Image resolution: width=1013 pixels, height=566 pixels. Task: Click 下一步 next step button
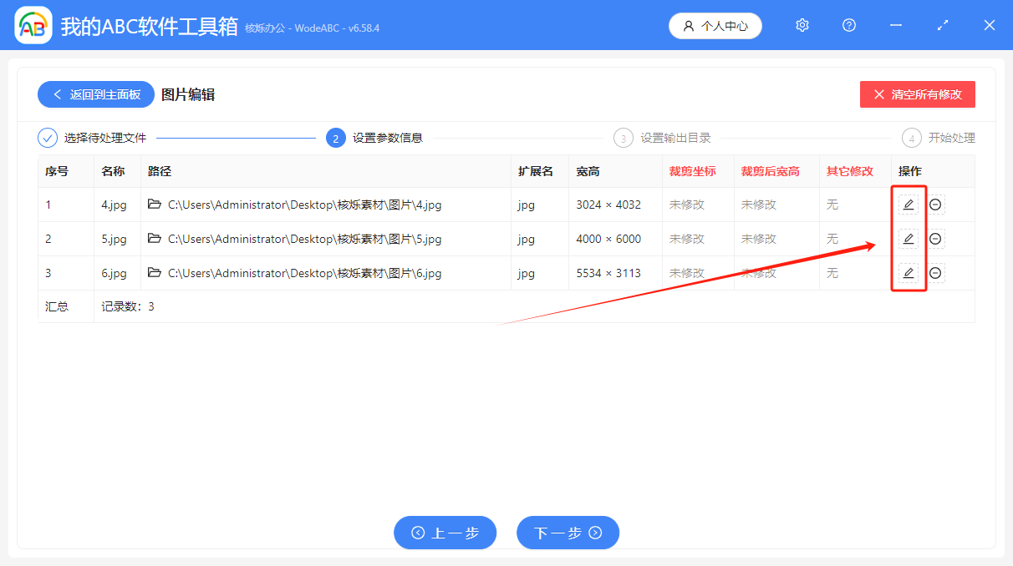[x=568, y=533]
